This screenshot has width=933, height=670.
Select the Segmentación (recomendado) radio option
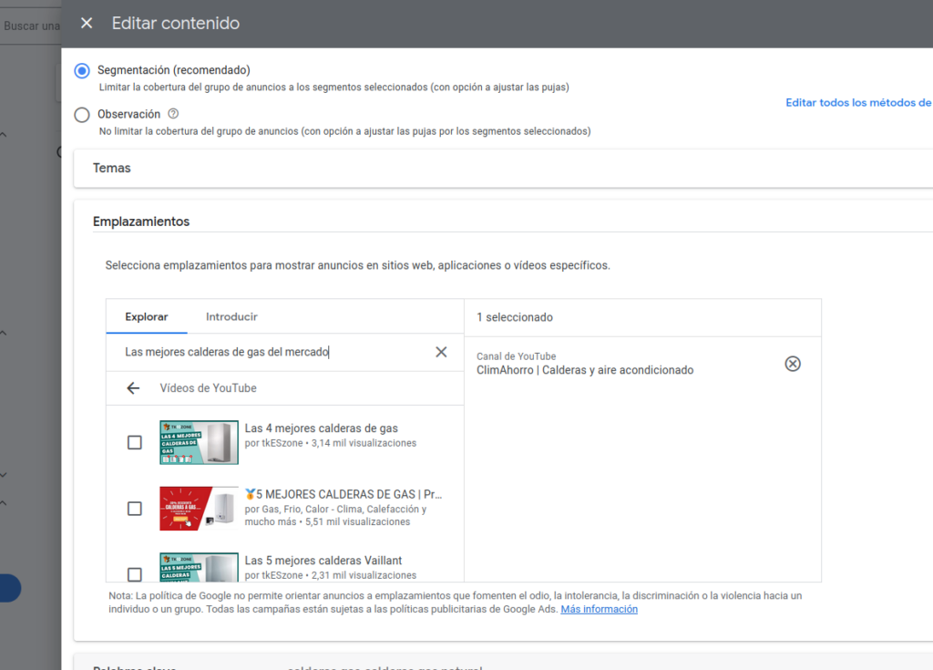(x=82, y=71)
